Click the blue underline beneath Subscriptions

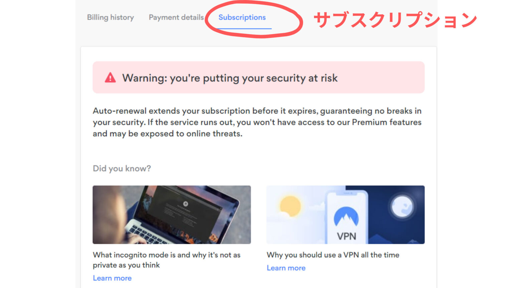pyautogui.click(x=244, y=29)
